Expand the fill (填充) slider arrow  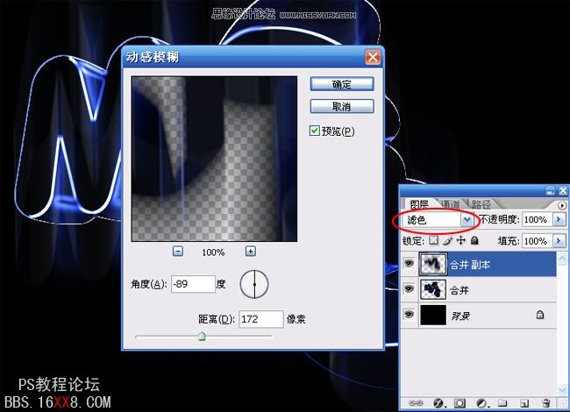559,239
